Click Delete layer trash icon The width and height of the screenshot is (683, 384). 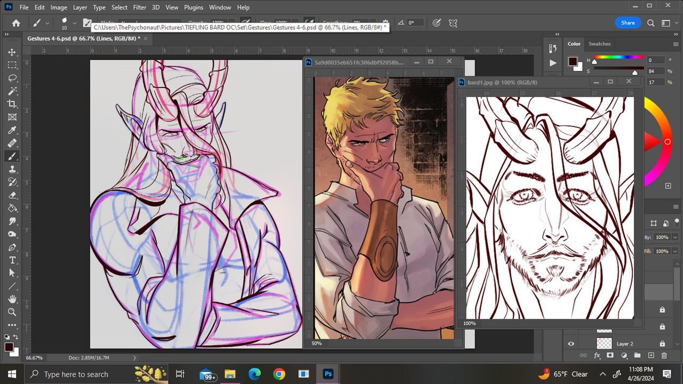(x=664, y=355)
